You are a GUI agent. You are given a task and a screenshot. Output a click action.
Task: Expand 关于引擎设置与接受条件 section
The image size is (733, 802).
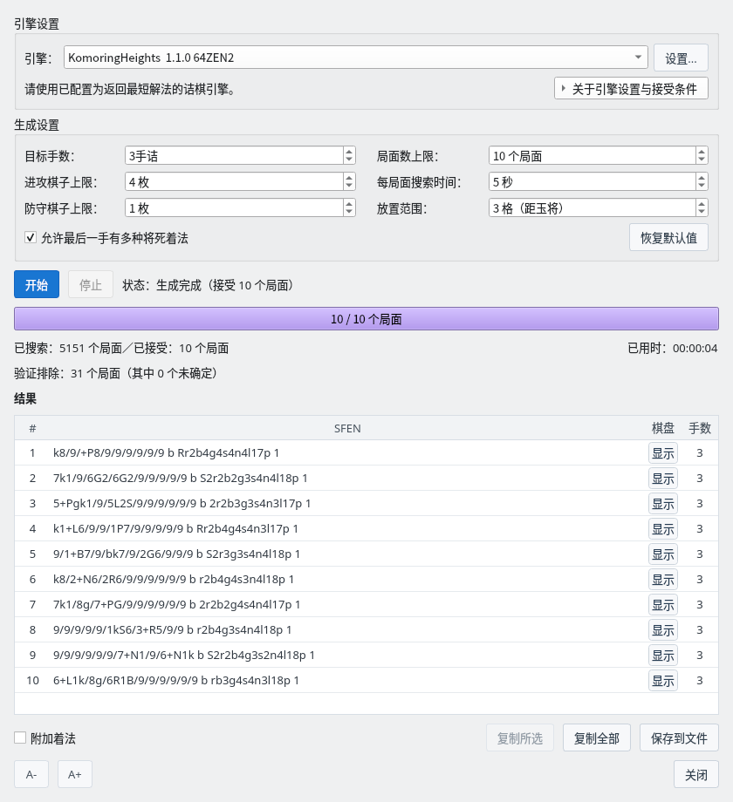[x=631, y=89]
